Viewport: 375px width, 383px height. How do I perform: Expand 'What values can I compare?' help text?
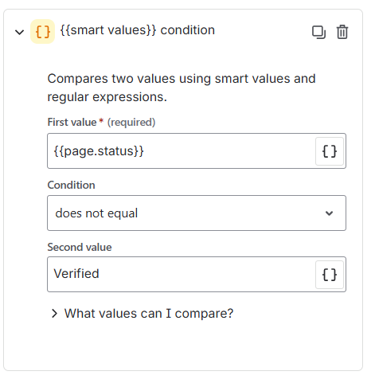pos(149,314)
